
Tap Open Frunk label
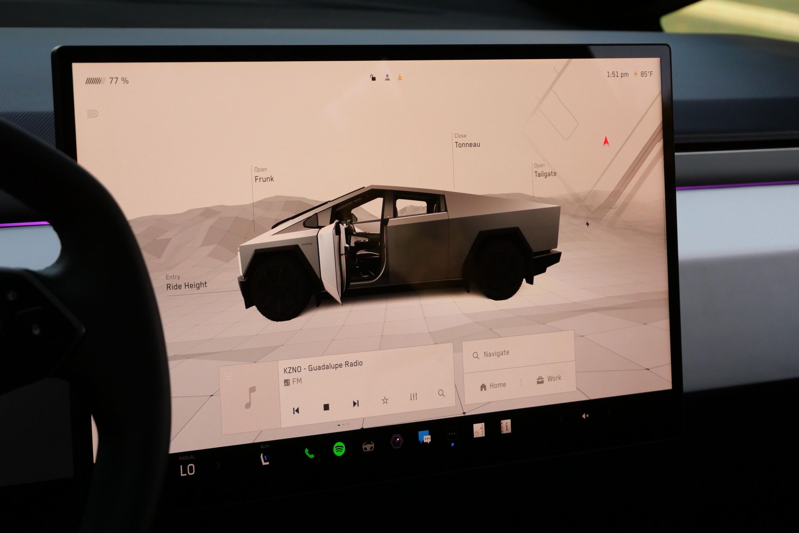264,175
